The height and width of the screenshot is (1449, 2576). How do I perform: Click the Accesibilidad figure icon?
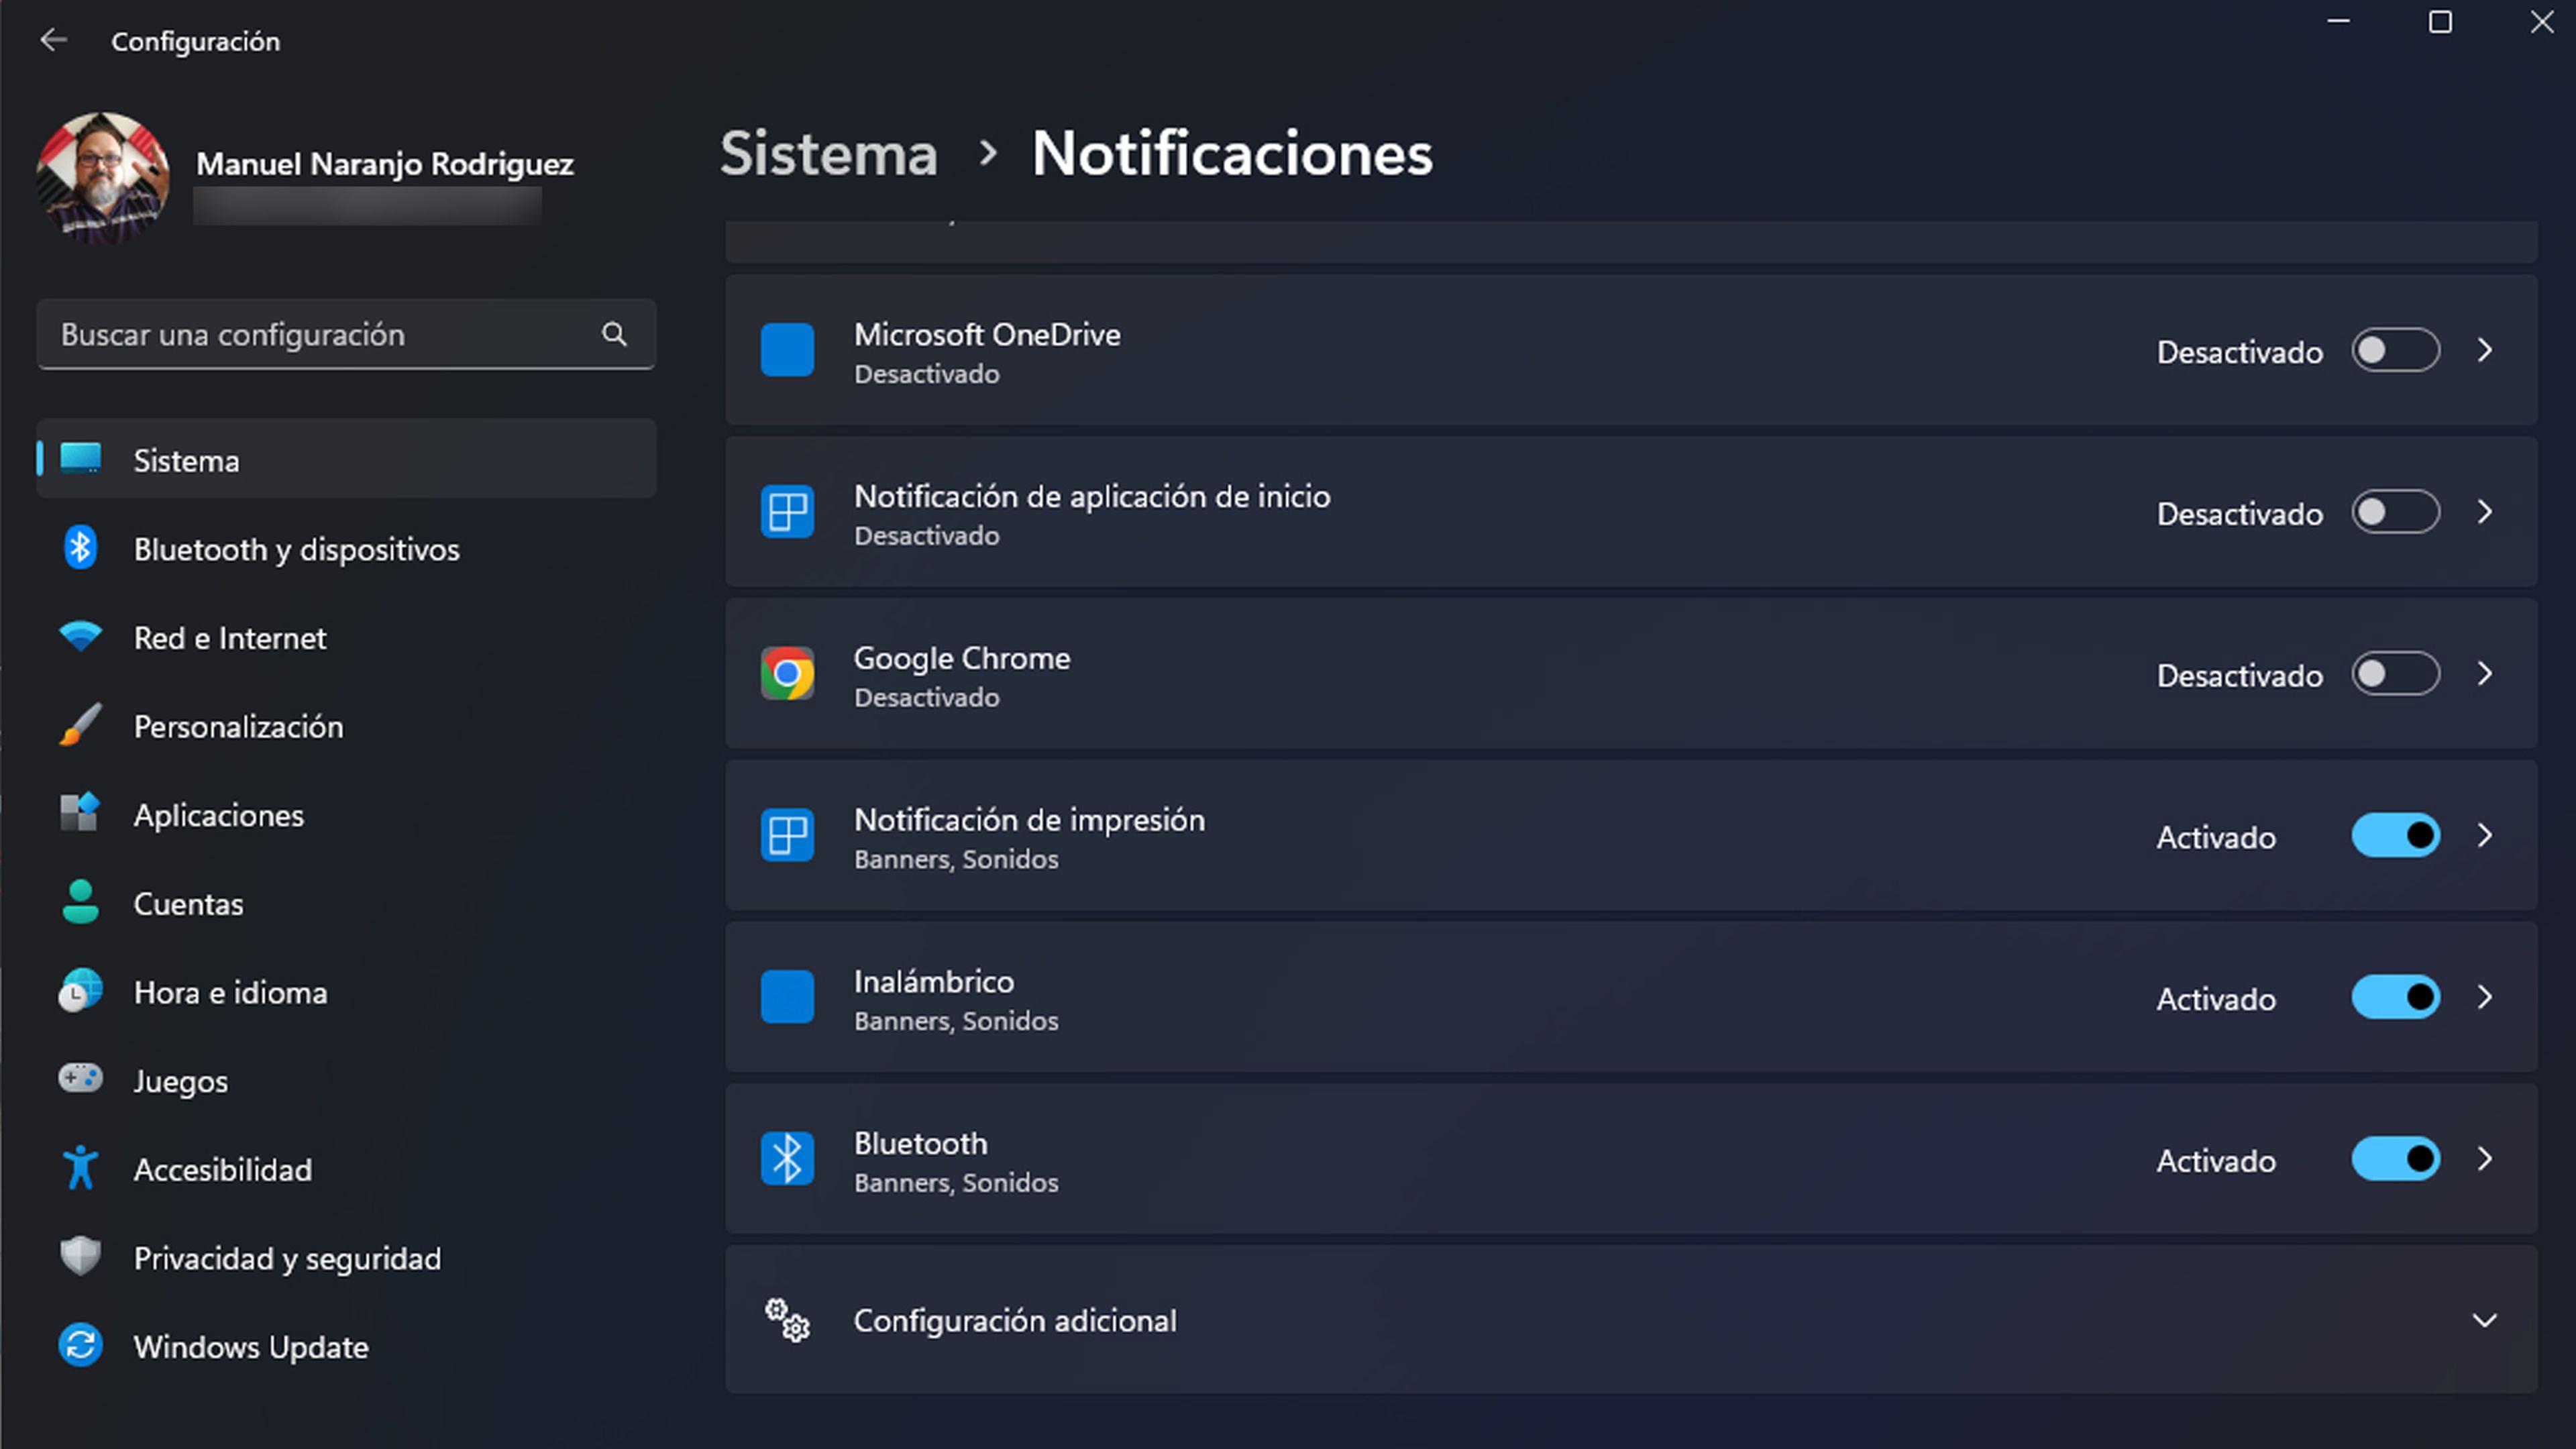pyautogui.click(x=80, y=1168)
